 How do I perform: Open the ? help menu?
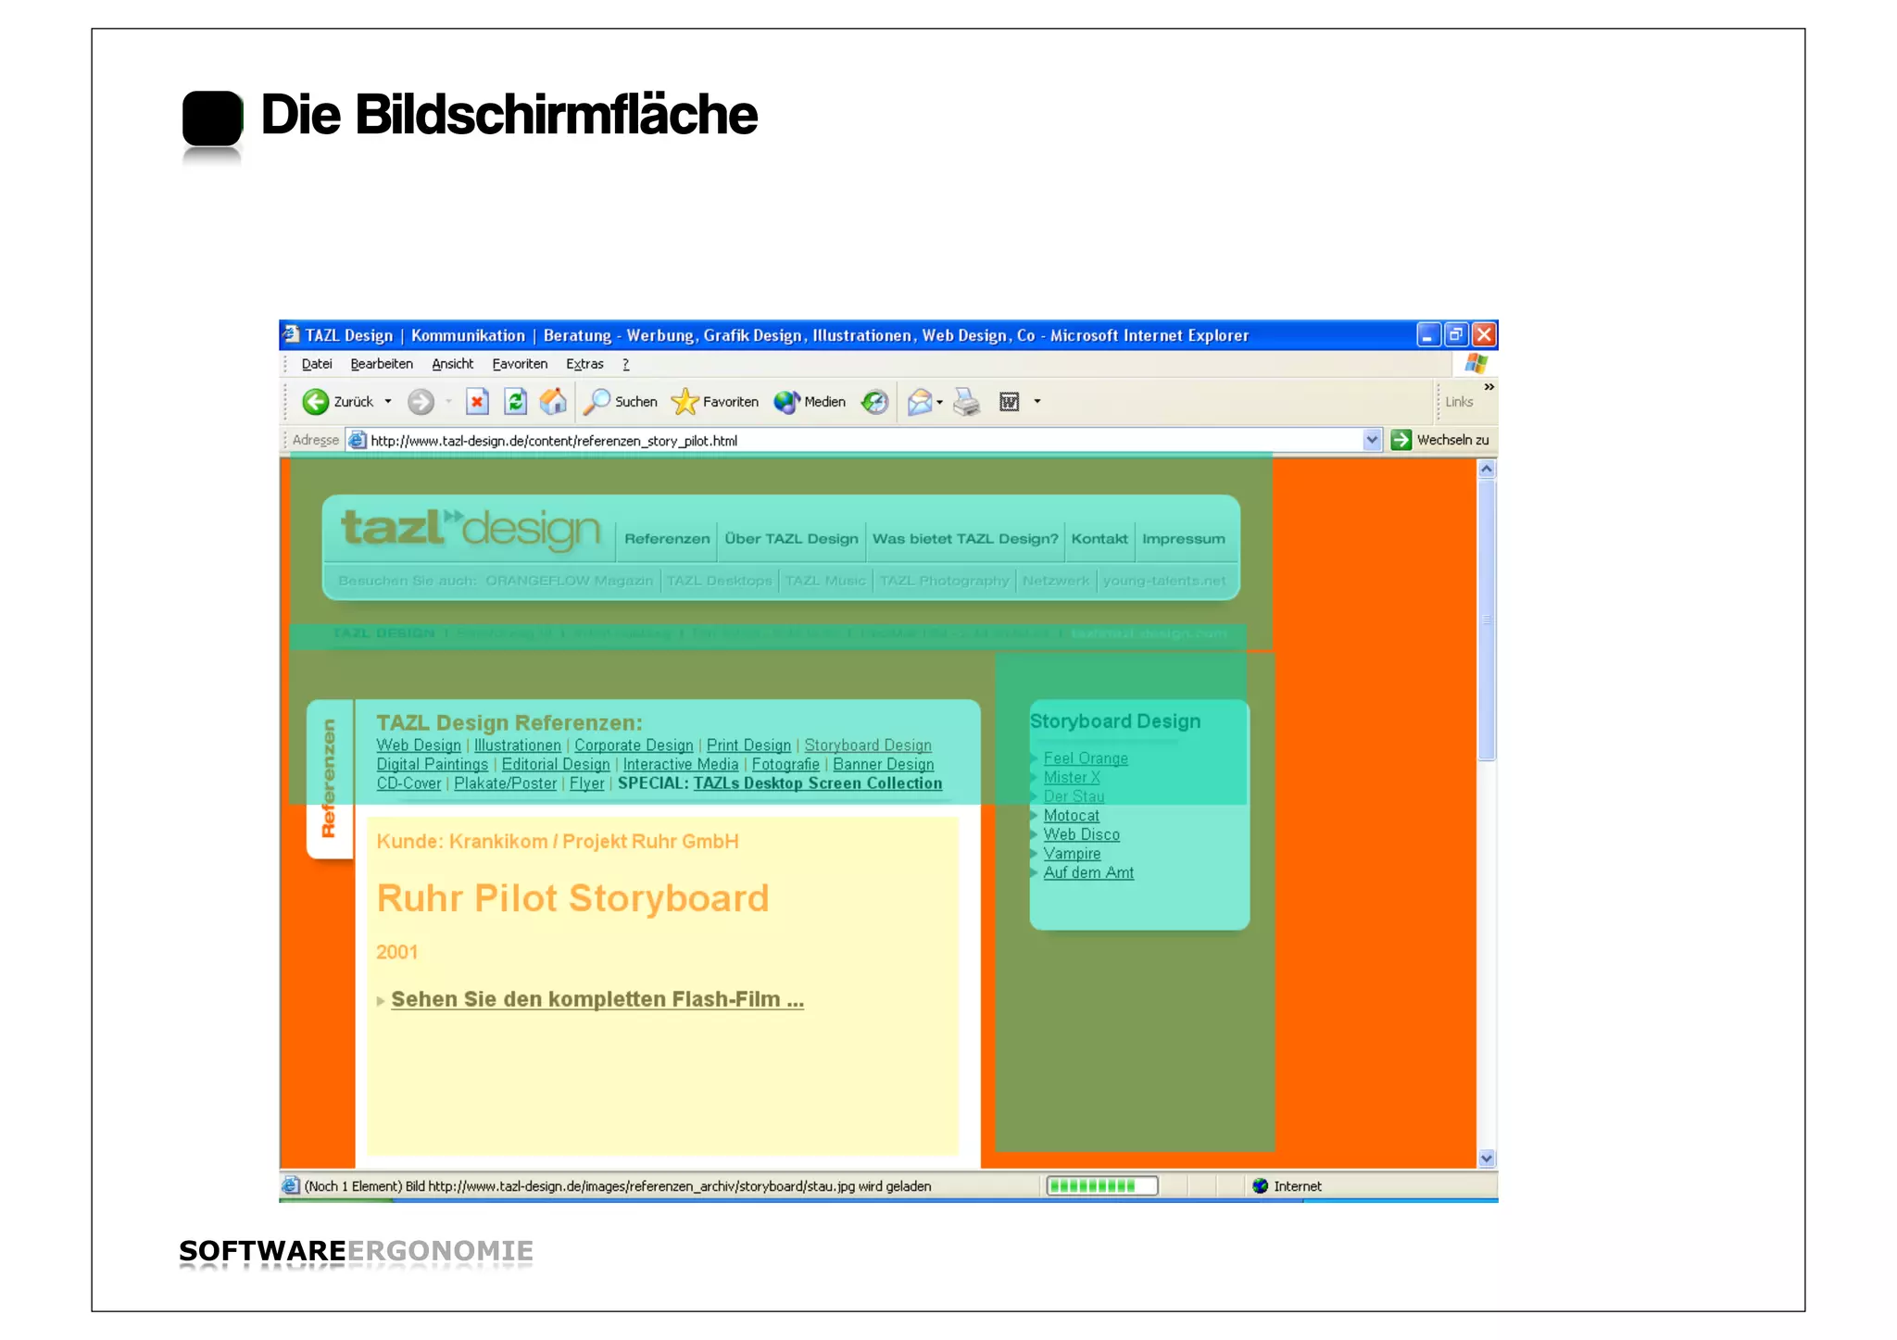pos(626,364)
